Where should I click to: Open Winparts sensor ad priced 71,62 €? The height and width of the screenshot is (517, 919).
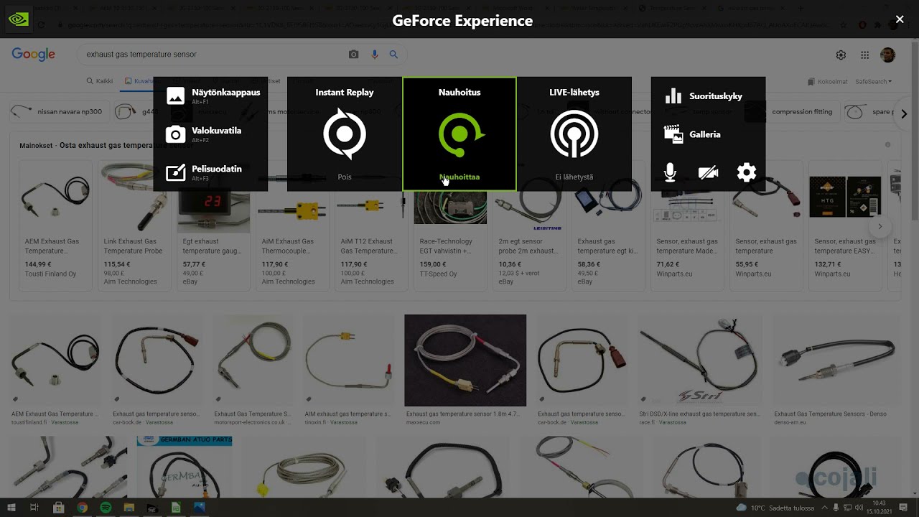point(687,225)
